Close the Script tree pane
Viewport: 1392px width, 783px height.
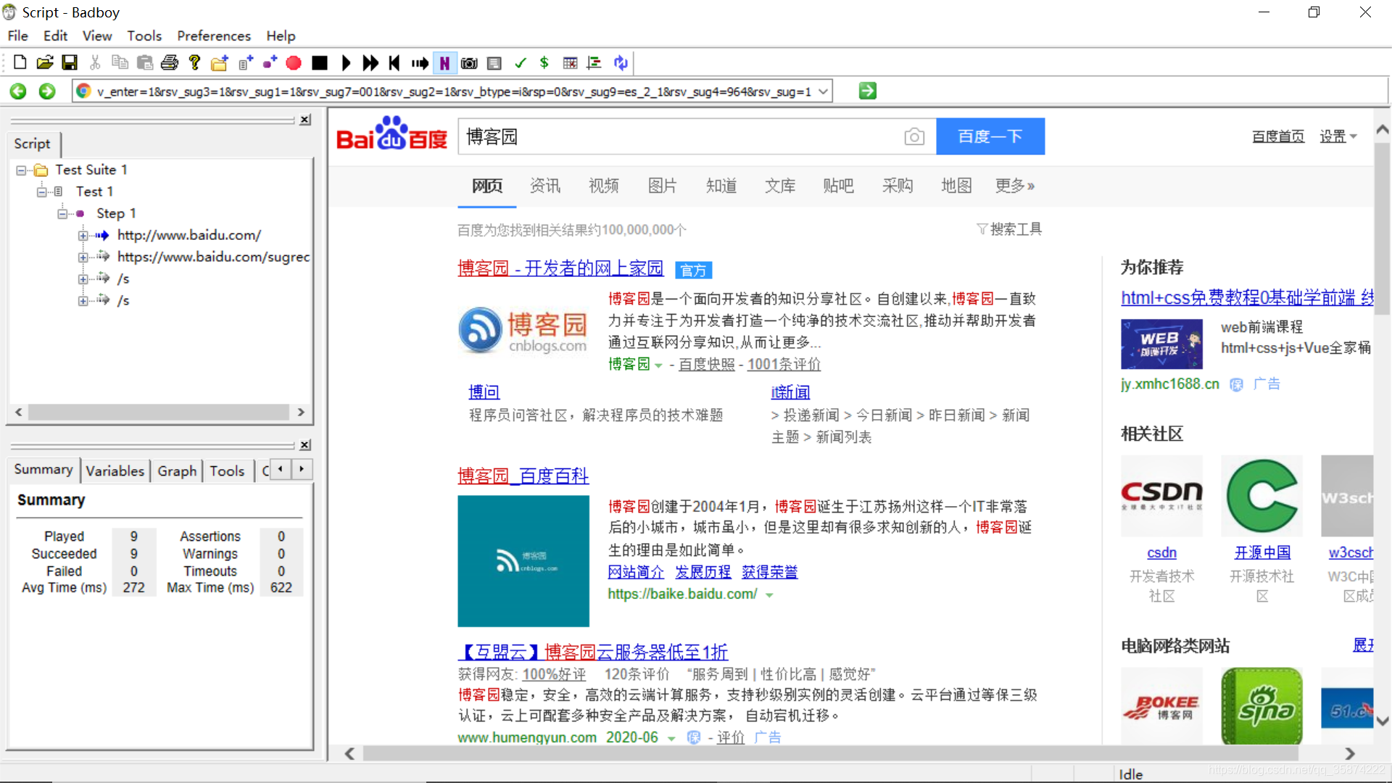coord(305,120)
